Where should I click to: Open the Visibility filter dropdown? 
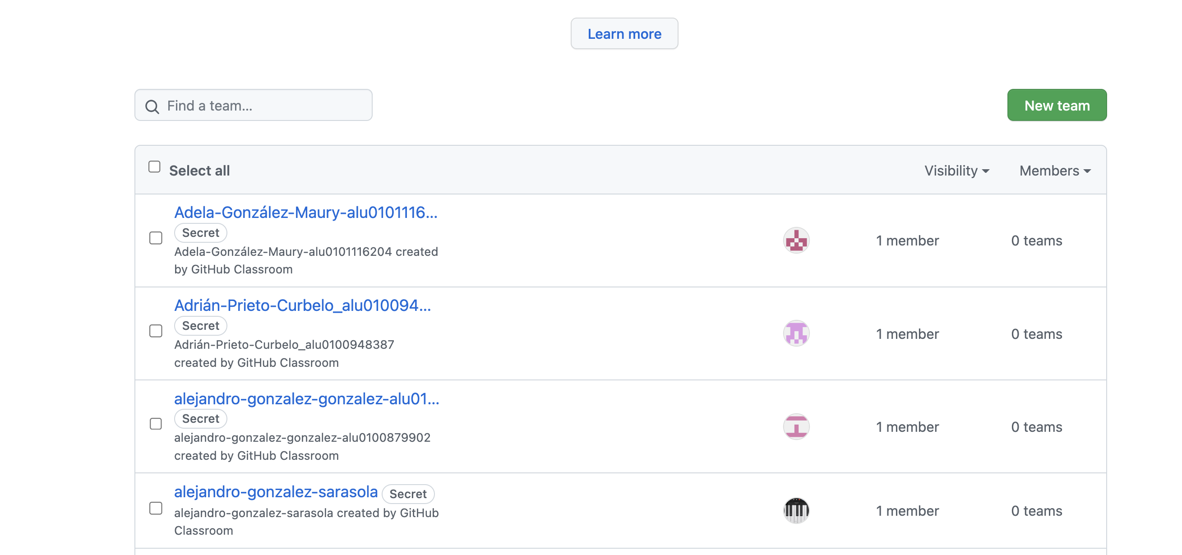(957, 171)
